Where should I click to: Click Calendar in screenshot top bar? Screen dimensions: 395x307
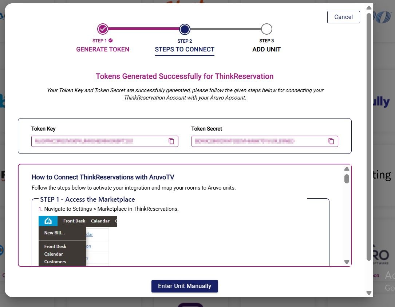100,221
